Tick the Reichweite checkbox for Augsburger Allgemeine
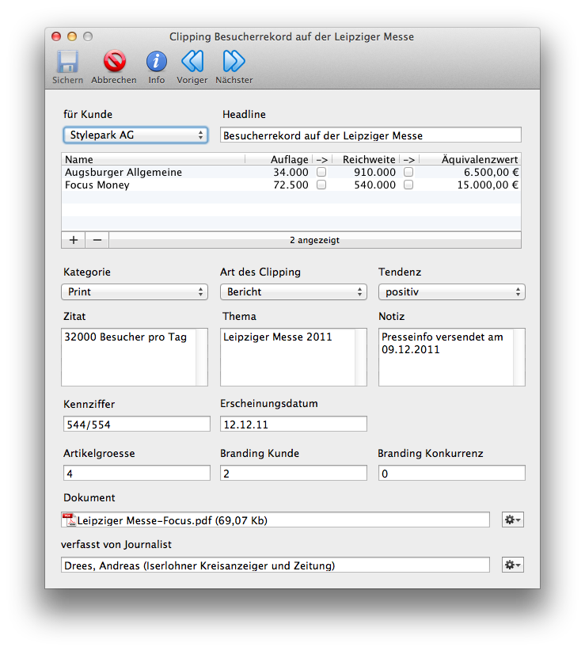 [408, 172]
